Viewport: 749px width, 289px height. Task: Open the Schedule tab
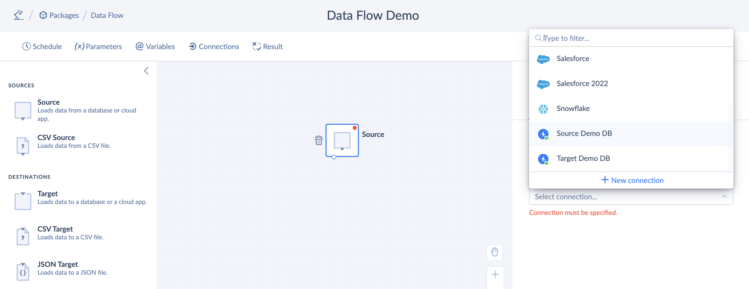click(42, 46)
